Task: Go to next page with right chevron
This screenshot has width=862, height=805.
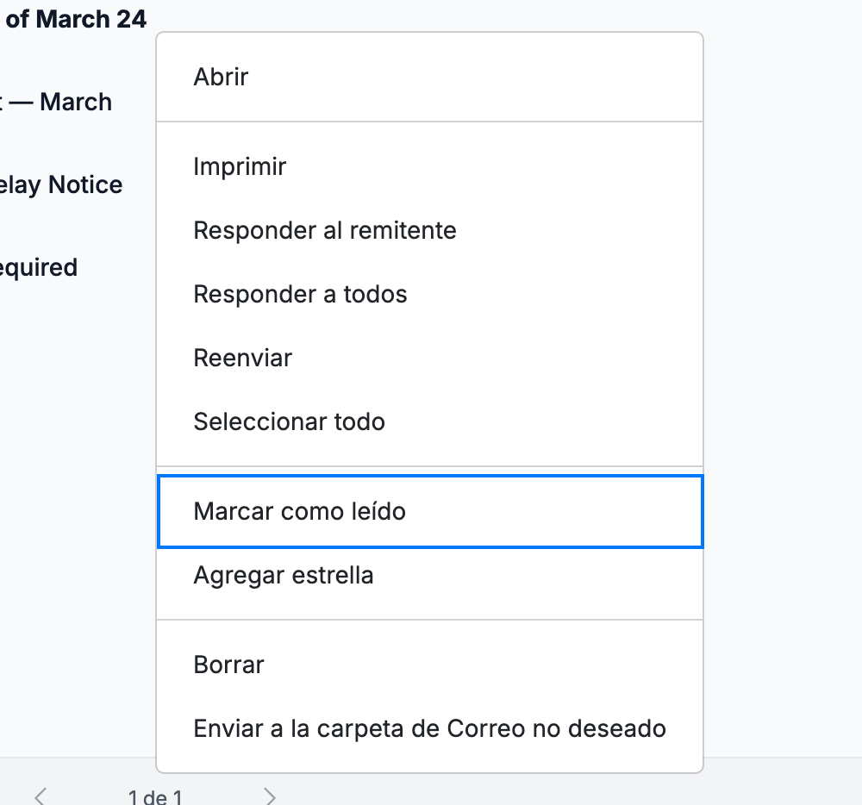Action: point(269,796)
